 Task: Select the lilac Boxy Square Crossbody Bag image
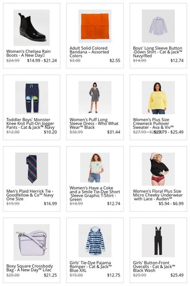pyautogui.click(x=32, y=242)
